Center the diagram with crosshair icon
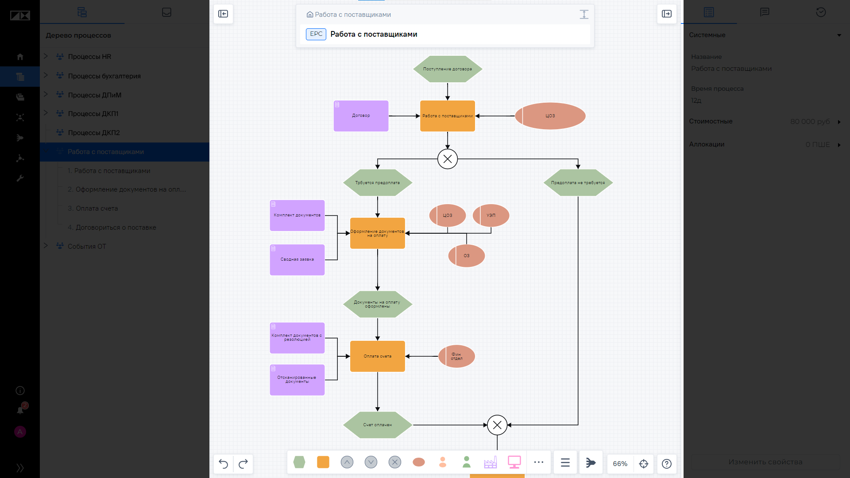This screenshot has height=478, width=850. point(644,464)
